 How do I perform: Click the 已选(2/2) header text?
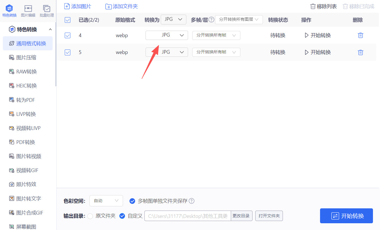[x=89, y=20]
